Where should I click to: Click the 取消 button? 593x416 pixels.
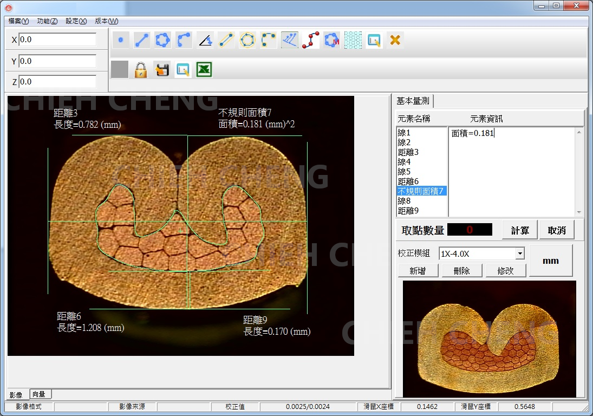point(556,230)
